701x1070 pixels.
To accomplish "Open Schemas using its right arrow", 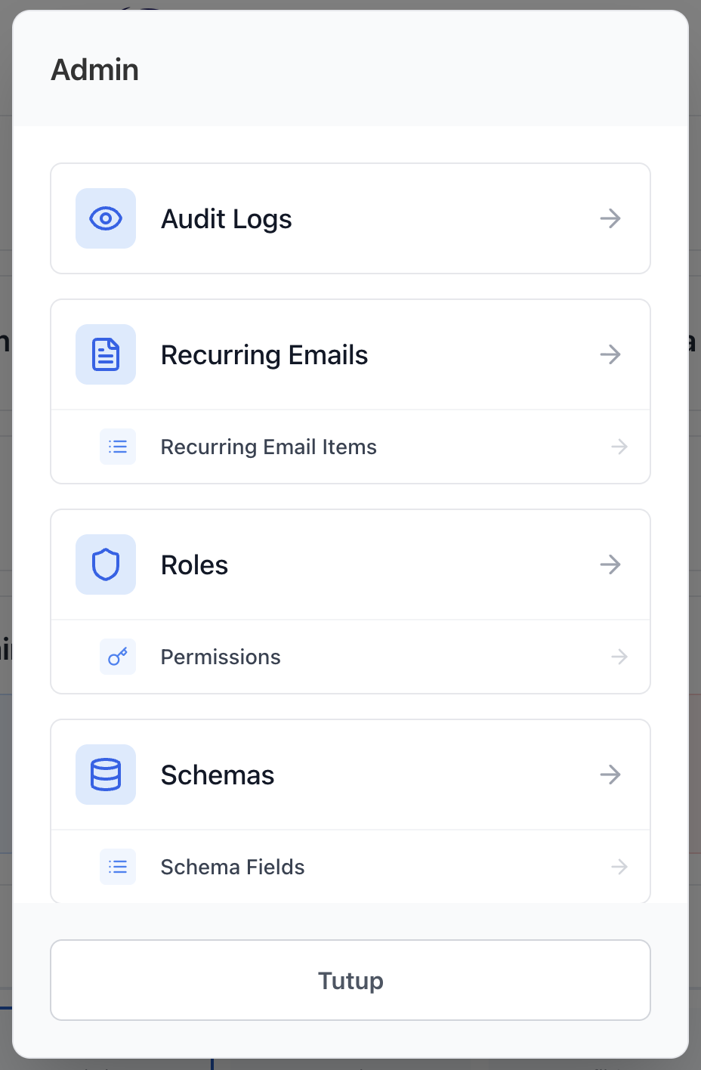I will pyautogui.click(x=610, y=775).
